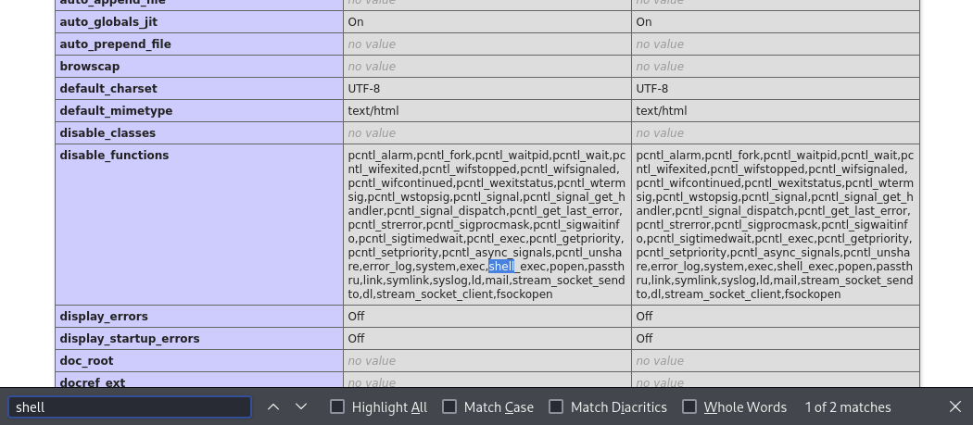Click the "1 of 2 matches" status text
The width and height of the screenshot is (973, 425).
(848, 407)
